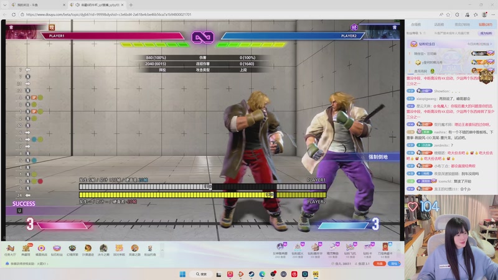Add page to favorites star icon
The image size is (498, 280).
pos(448,14)
